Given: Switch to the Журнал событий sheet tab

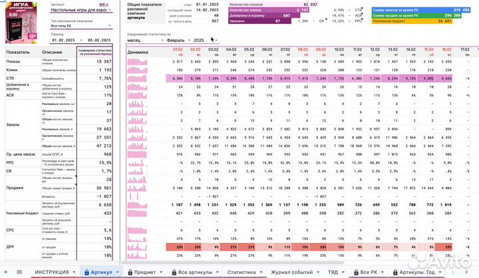Looking at the screenshot, I should (291, 272).
